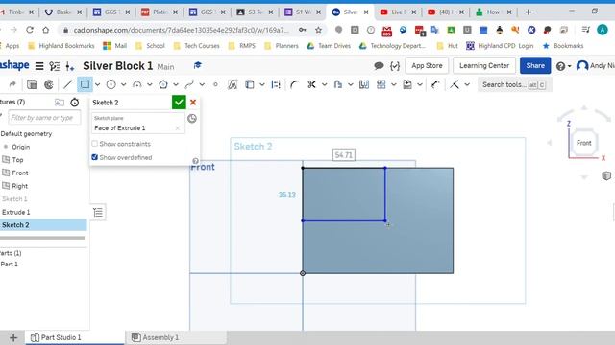Select the Transform/Insert image tool
Viewport: 615px width, 345px height.
(x=407, y=84)
